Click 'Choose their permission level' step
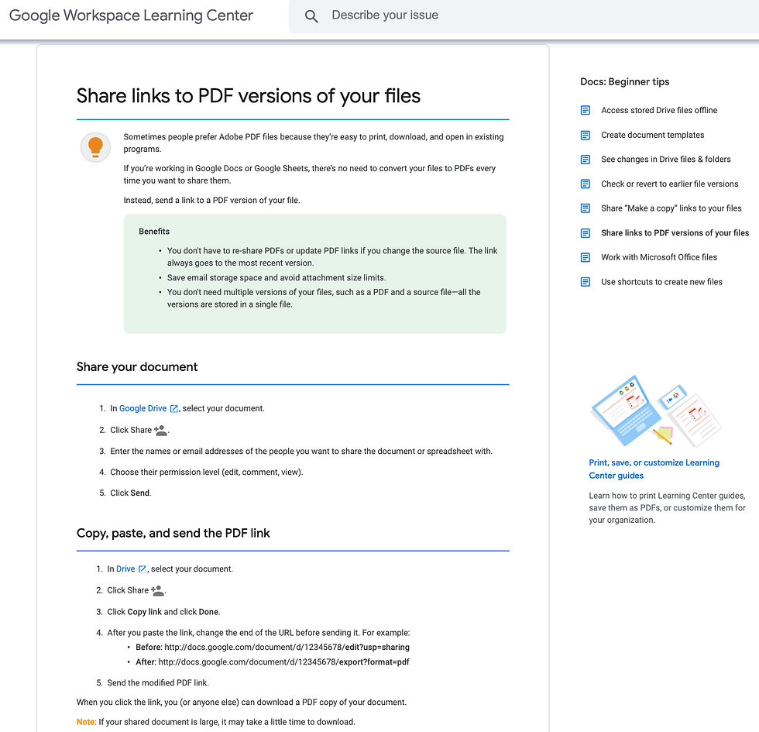The height and width of the screenshot is (732, 759). (x=207, y=472)
